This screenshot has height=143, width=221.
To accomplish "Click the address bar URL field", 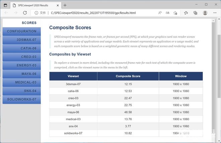I will click(x=93, y=13).
